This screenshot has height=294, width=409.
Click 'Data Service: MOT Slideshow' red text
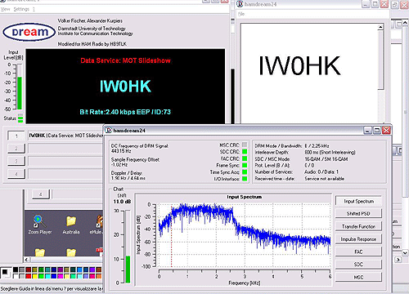(x=125, y=60)
